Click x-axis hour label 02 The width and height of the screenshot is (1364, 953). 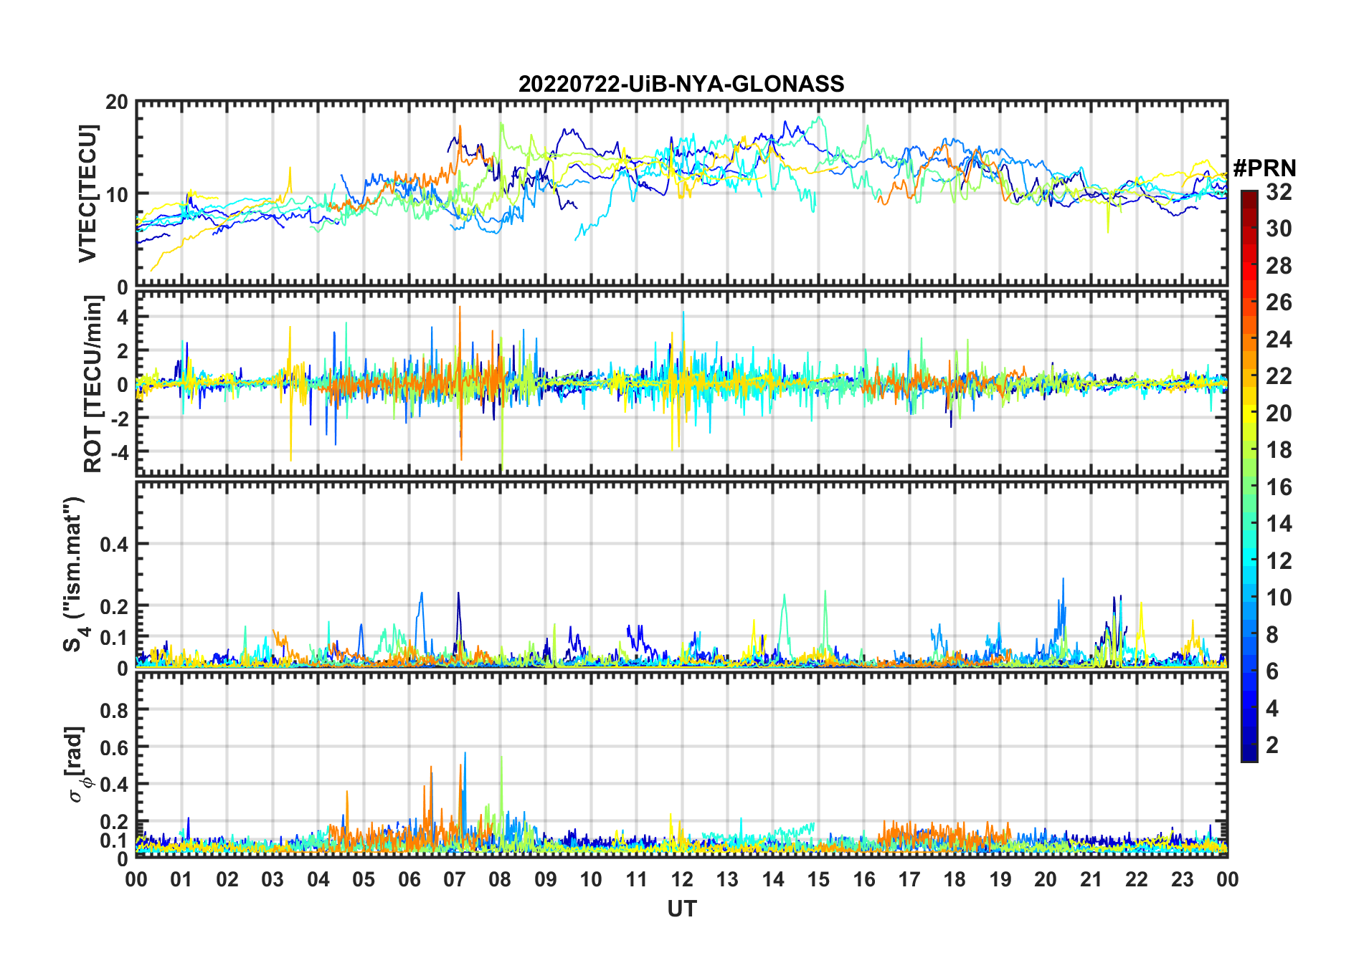click(227, 879)
